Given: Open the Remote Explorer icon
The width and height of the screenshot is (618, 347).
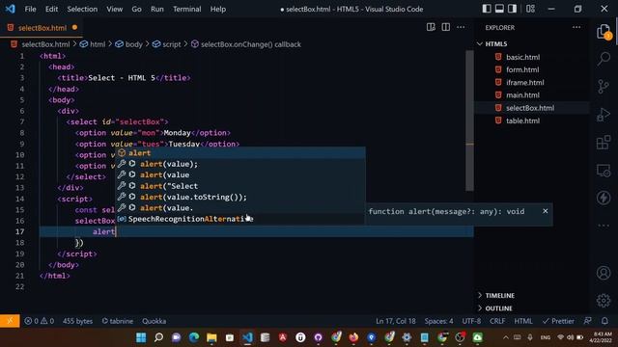Looking at the screenshot, I should coord(604,170).
